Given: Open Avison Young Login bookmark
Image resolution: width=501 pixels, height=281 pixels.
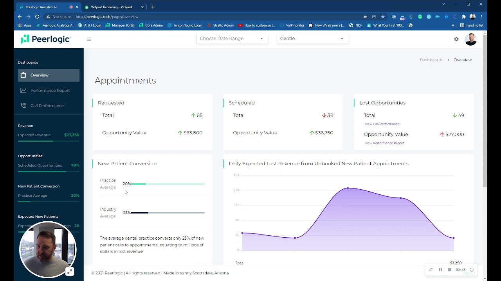Looking at the screenshot, I should coord(185,25).
